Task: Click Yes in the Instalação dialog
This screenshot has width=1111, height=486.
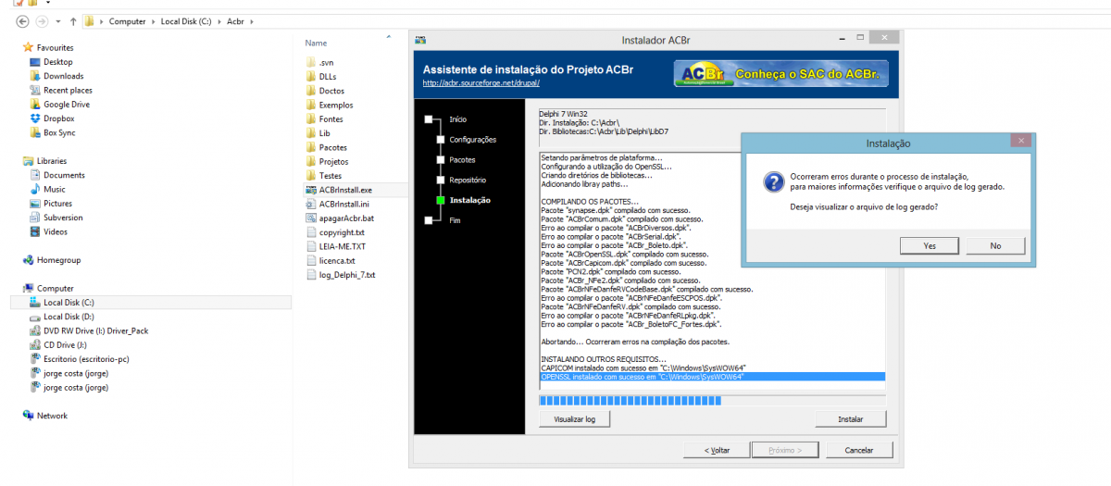Action: (929, 246)
